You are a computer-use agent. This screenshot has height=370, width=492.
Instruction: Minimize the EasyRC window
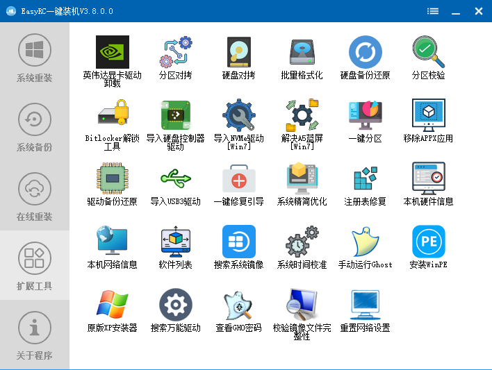coord(456,11)
